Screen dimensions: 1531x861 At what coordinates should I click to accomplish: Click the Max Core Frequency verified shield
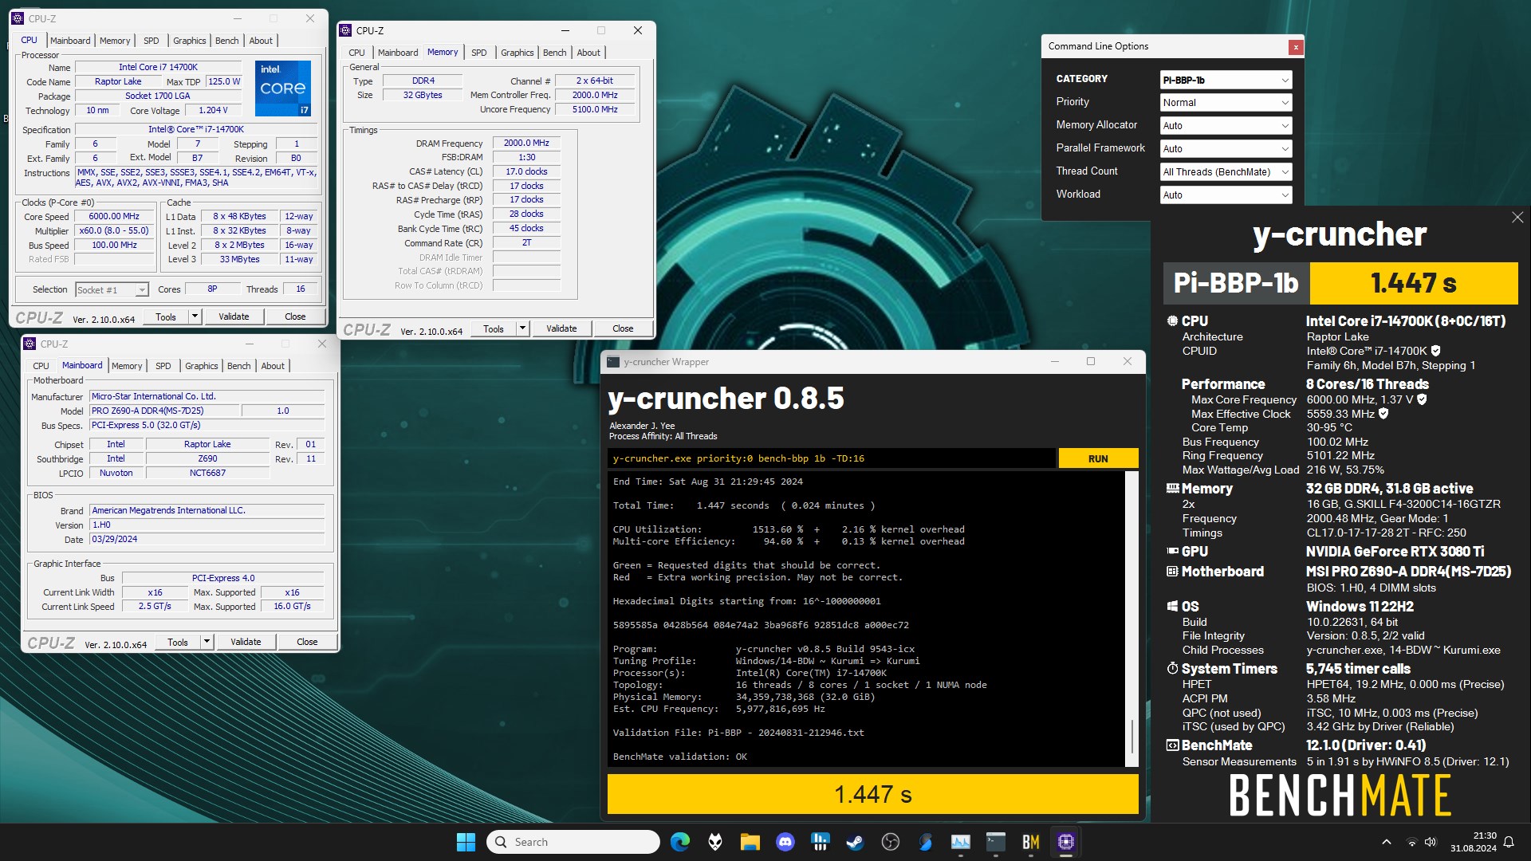click(1422, 399)
